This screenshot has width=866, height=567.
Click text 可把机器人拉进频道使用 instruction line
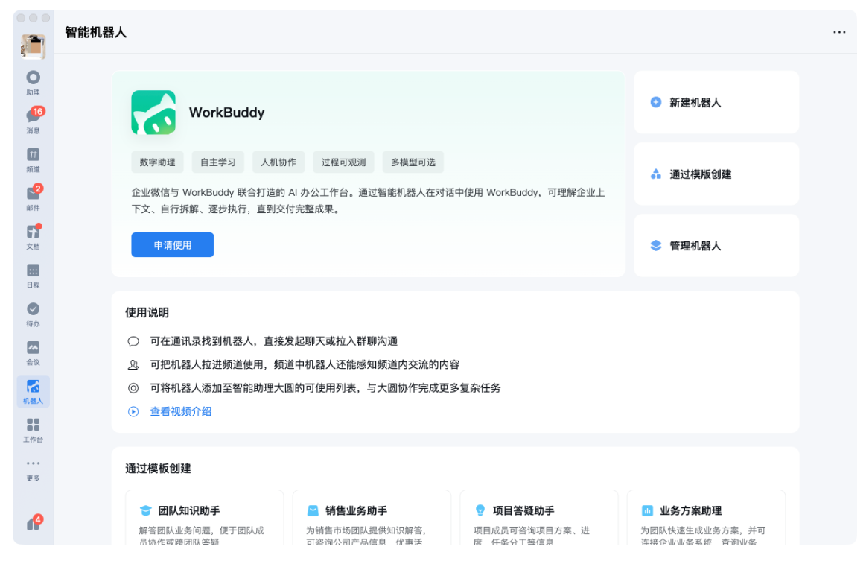coord(305,365)
